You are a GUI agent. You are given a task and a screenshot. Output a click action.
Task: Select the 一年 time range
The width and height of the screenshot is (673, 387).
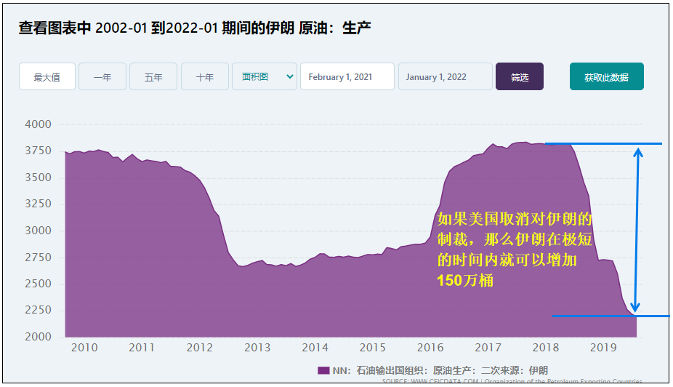tap(102, 76)
